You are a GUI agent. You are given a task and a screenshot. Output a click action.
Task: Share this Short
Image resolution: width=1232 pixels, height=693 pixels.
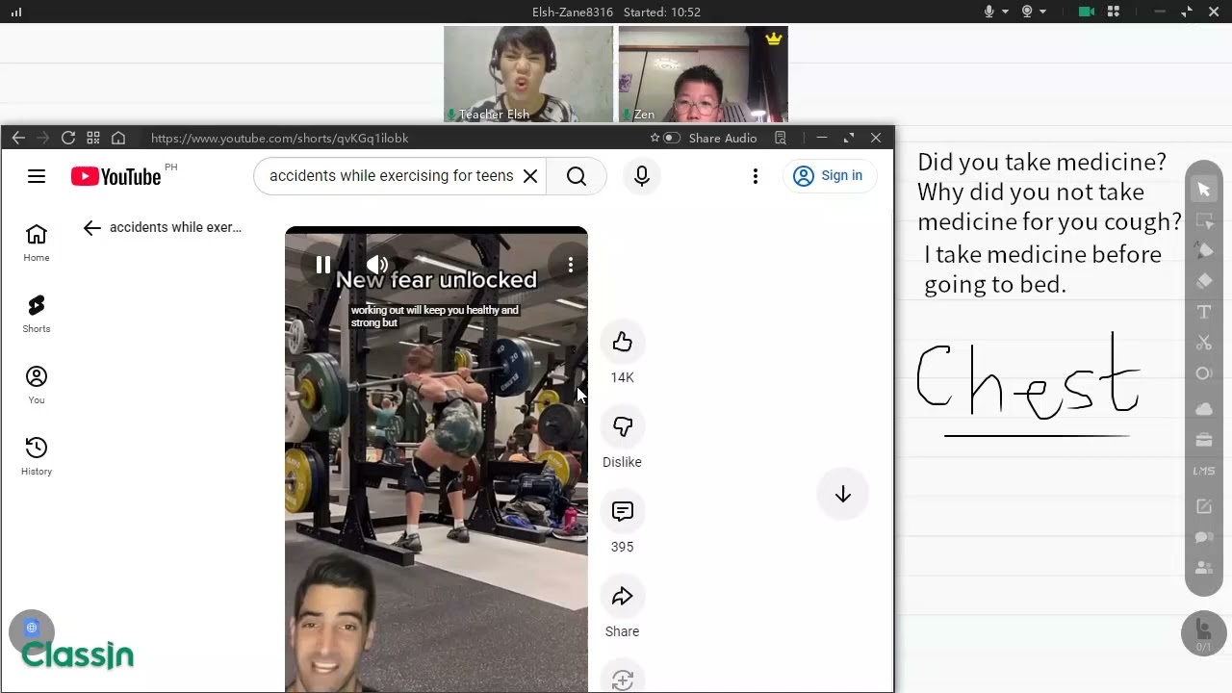[623, 596]
